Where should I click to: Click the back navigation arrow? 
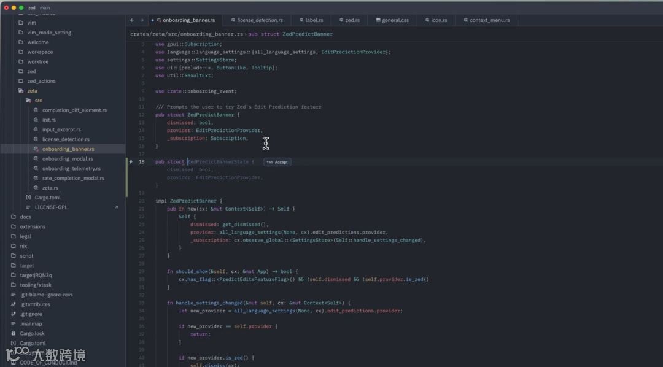132,20
